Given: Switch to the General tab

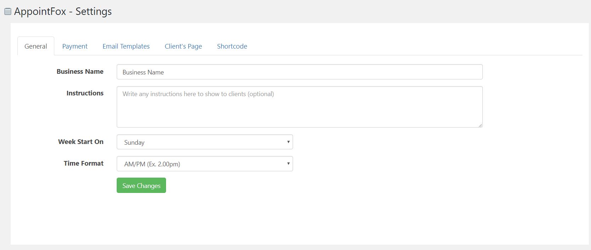Looking at the screenshot, I should point(36,46).
